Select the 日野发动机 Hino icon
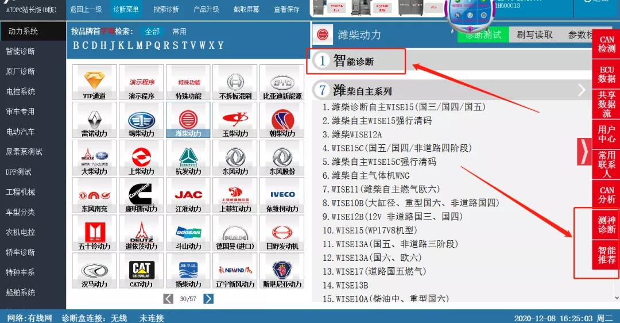 pos(282,233)
